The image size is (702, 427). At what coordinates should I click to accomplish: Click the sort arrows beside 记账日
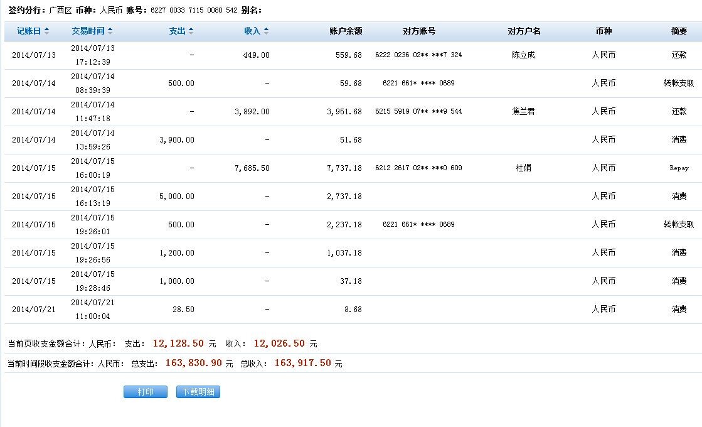(x=47, y=31)
